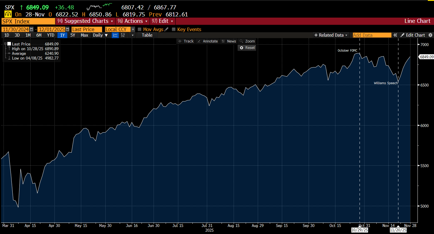Select the 1Y time range tab
The height and width of the screenshot is (234, 434).
[62, 35]
